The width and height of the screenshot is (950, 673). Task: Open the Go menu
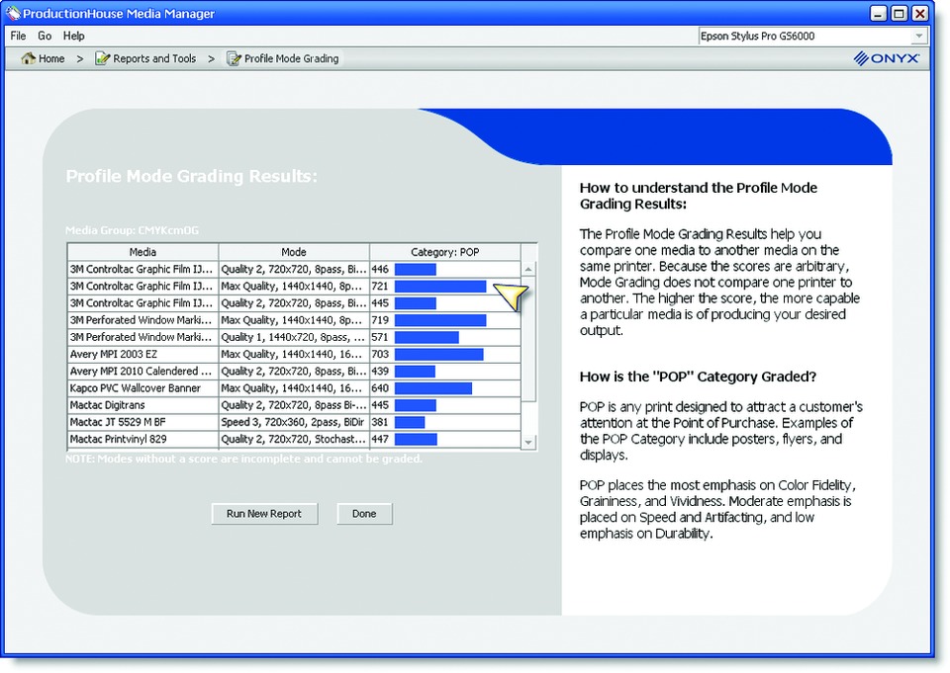point(45,36)
